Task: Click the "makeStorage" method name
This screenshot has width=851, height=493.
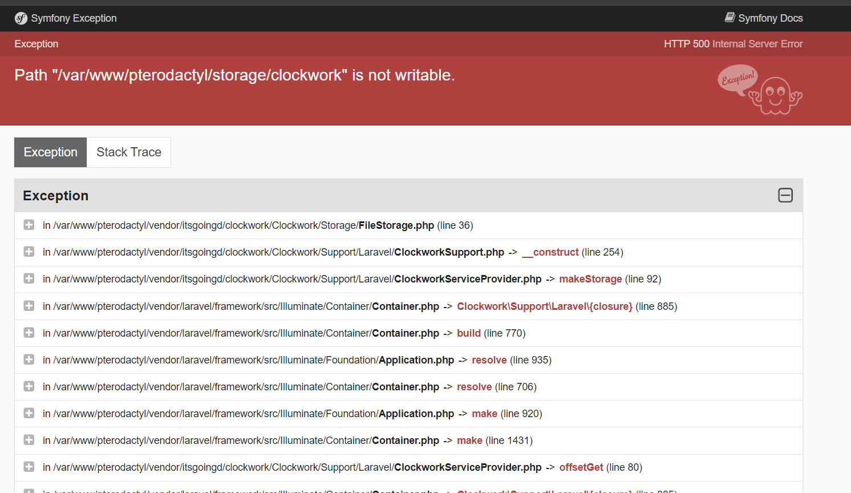Action: (x=590, y=279)
